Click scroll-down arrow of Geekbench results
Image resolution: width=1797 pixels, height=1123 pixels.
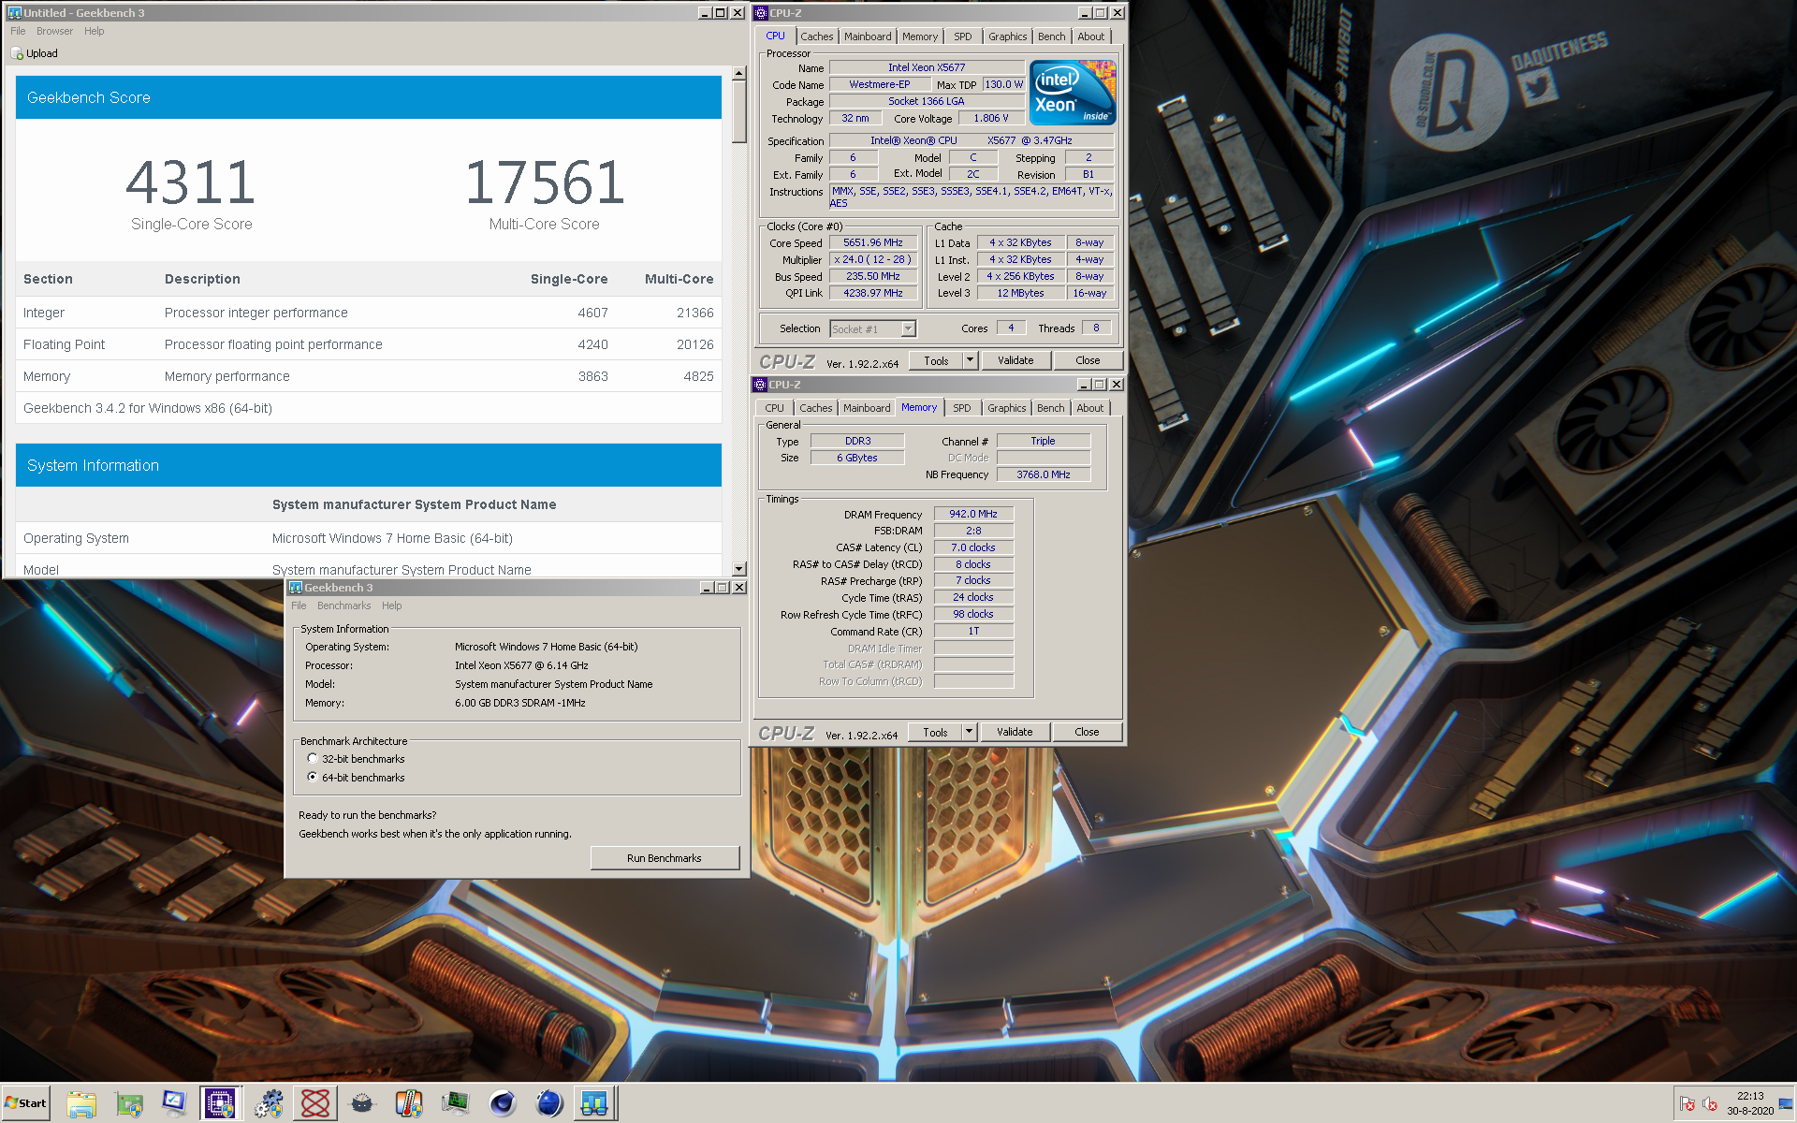(739, 569)
